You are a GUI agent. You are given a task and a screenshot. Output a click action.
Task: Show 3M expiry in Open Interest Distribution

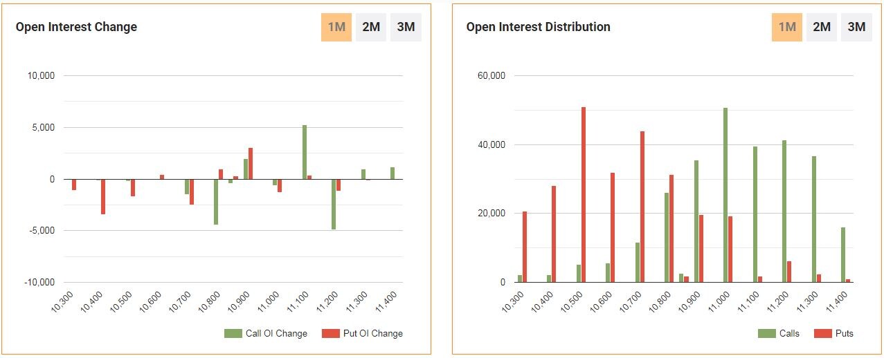click(x=857, y=27)
